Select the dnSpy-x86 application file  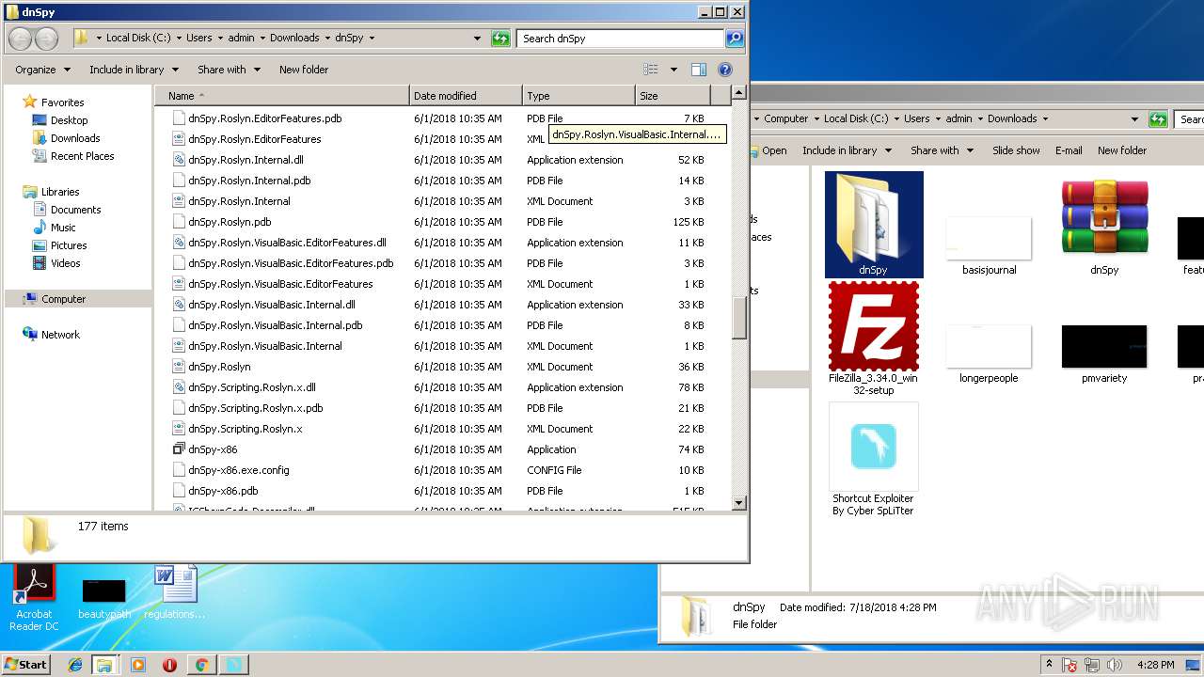click(212, 449)
